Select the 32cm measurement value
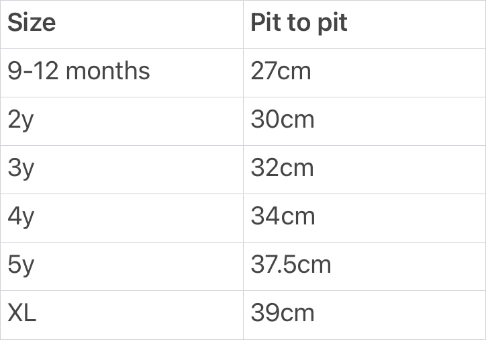 point(282,169)
